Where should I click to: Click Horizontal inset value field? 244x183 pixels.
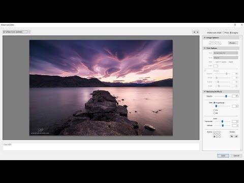point(235,121)
